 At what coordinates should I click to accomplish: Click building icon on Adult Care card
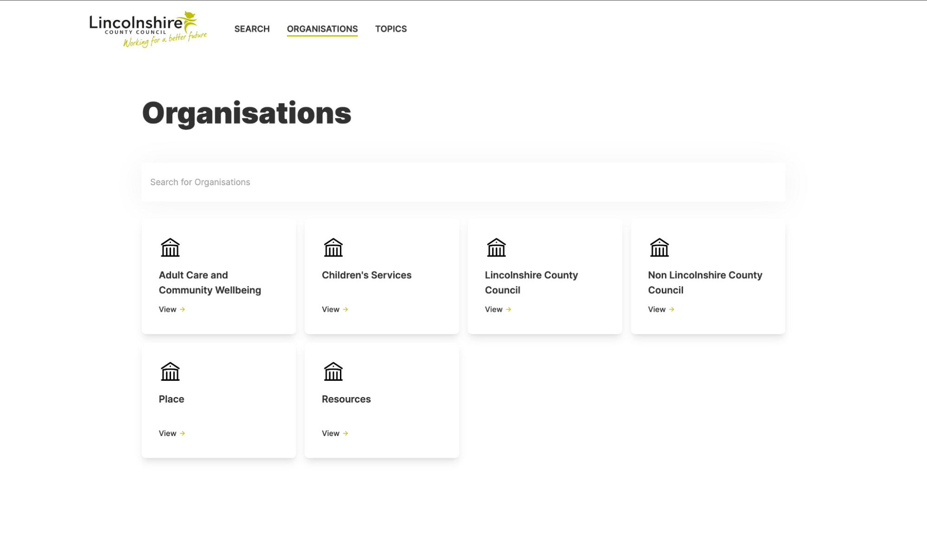point(170,248)
